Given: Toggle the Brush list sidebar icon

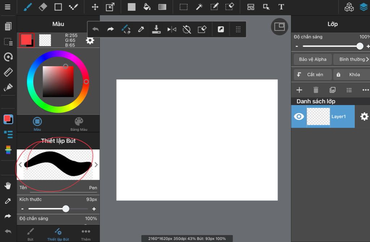Looking at the screenshot, I should 8,134.
